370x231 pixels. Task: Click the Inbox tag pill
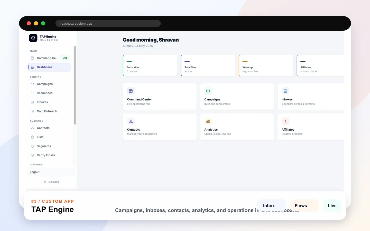271,206
